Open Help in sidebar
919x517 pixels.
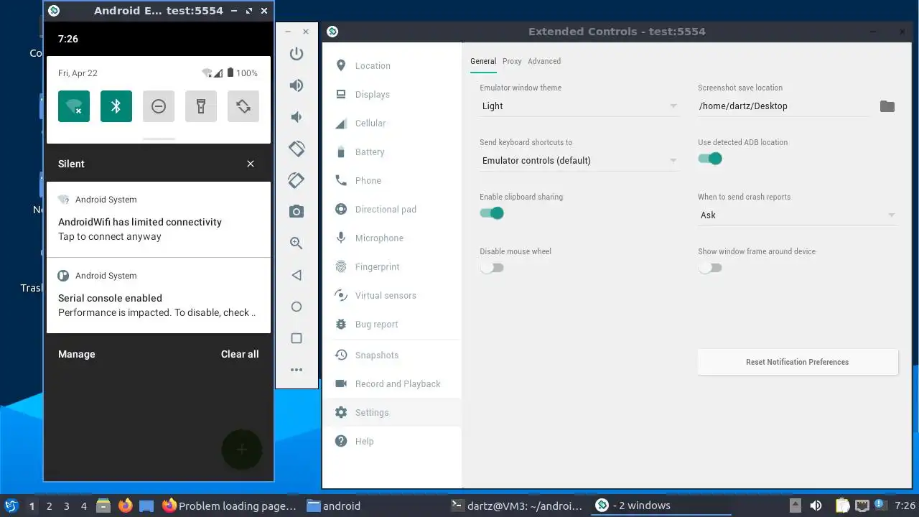click(392, 442)
